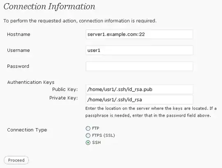Screen dimensions: 222x168
Task: Choose the FTPS (SSL) radio button circle
Action: coord(88,136)
